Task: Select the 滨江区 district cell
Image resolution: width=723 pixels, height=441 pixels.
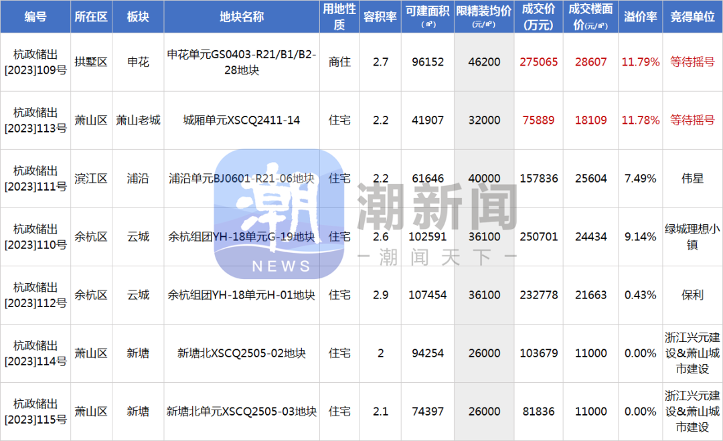Action: [x=91, y=178]
